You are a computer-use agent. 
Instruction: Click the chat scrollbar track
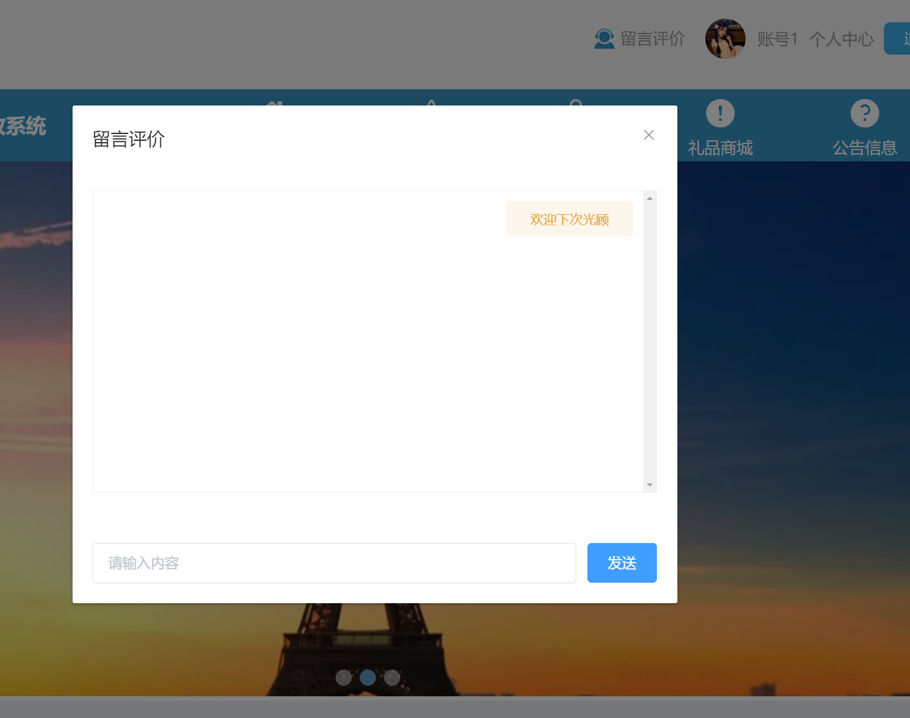pyautogui.click(x=649, y=341)
